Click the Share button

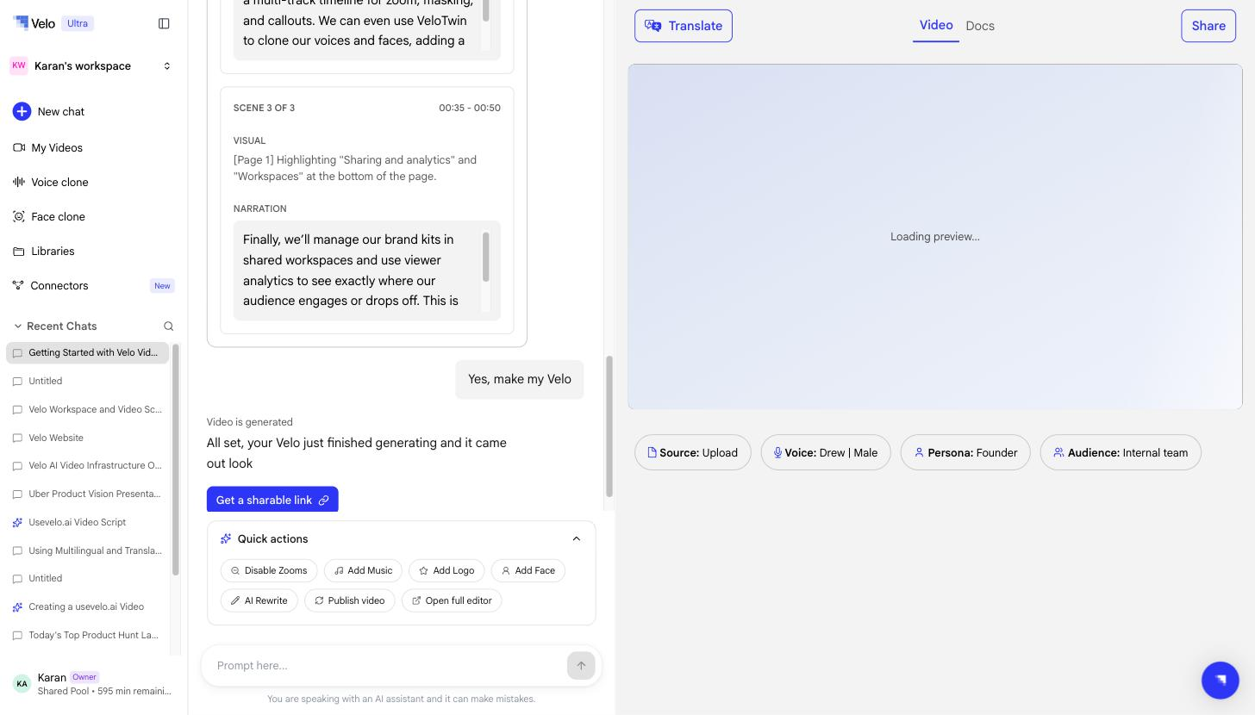(x=1208, y=26)
